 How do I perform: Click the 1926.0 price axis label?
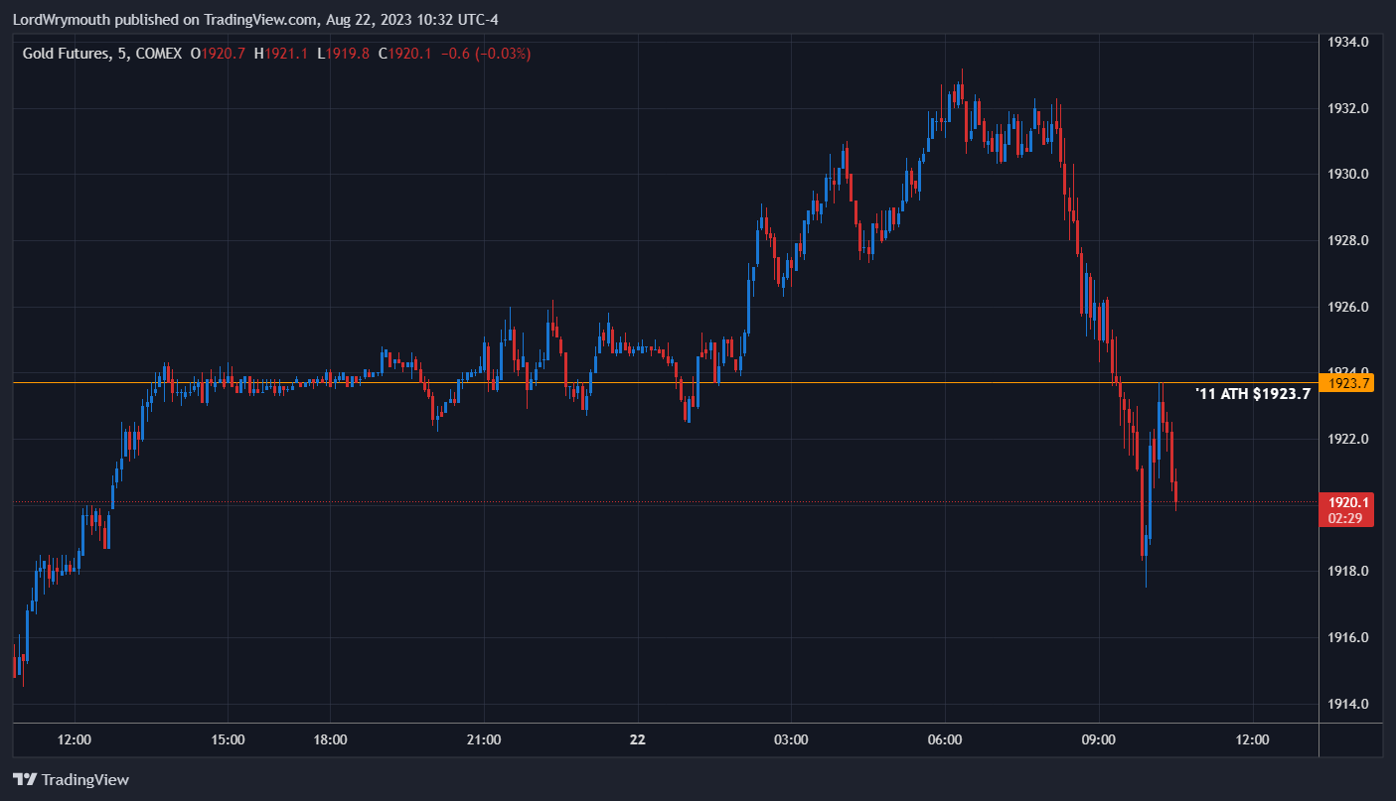1348,307
